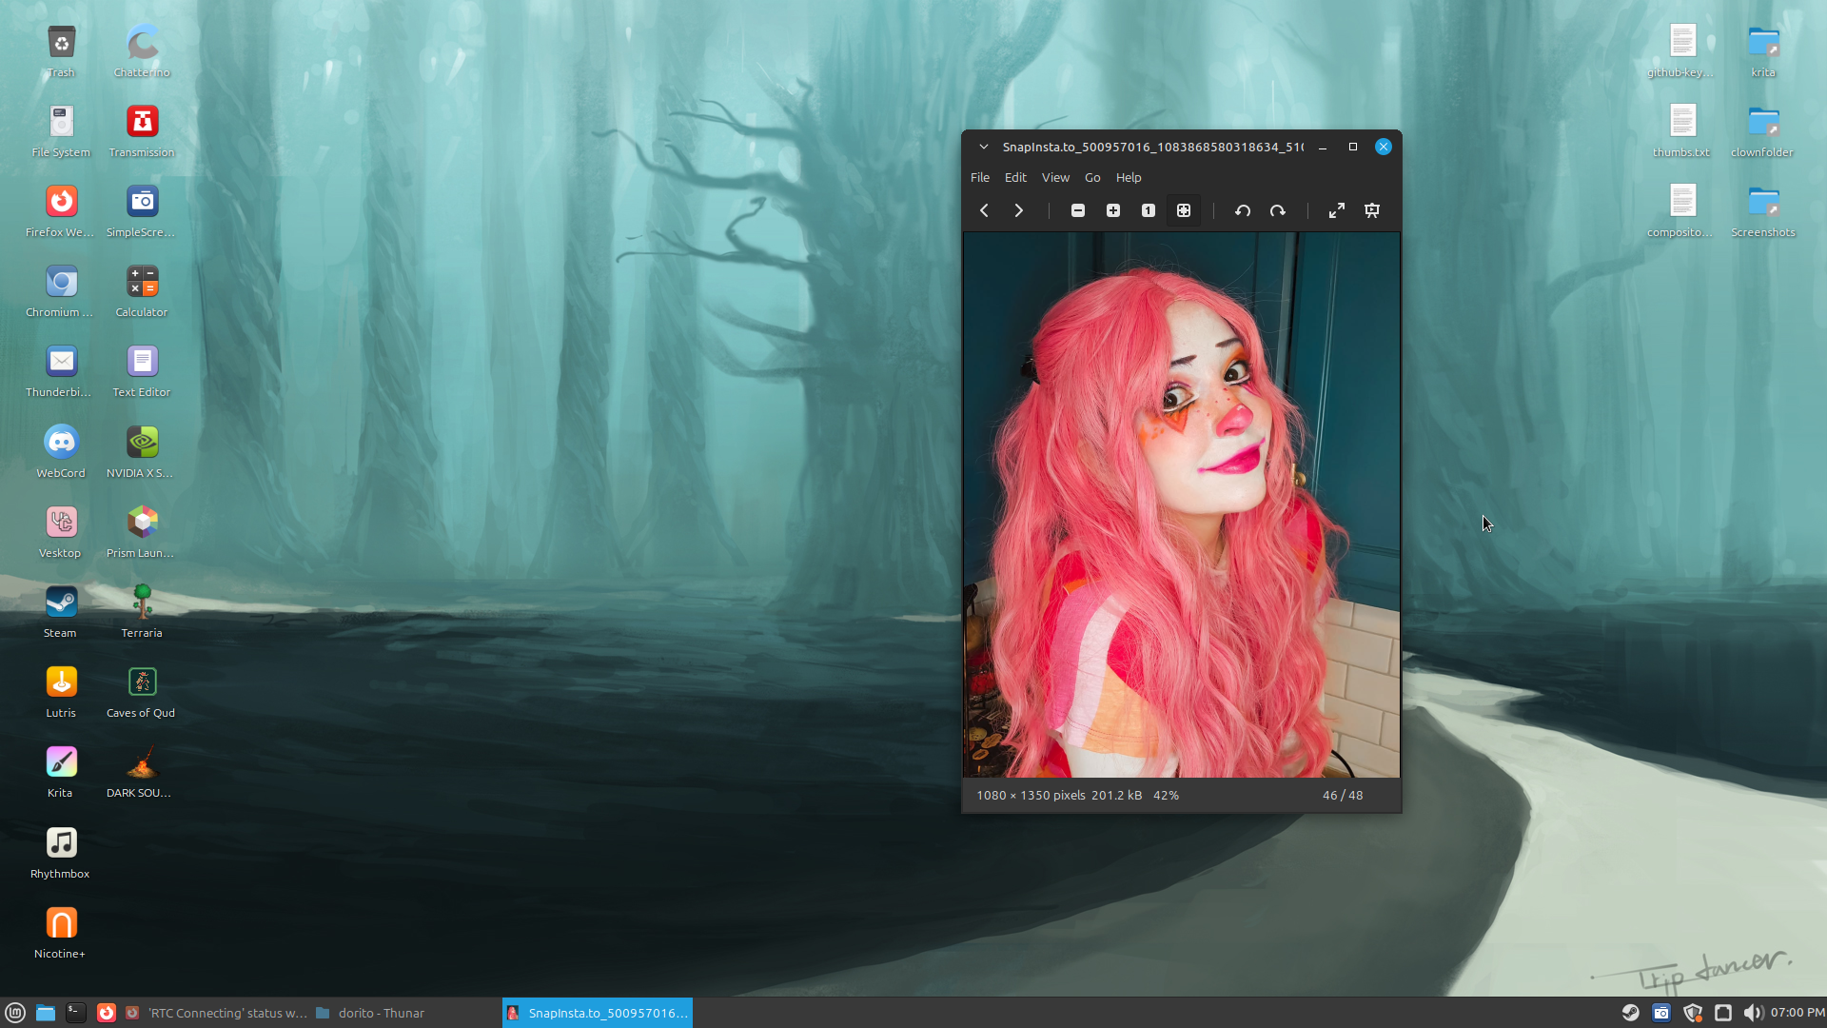Open Rhythmbox desktop icon
The width and height of the screenshot is (1827, 1028).
pyautogui.click(x=61, y=853)
